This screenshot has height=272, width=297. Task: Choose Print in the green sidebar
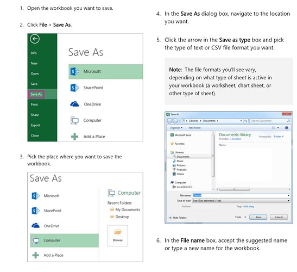click(34, 104)
